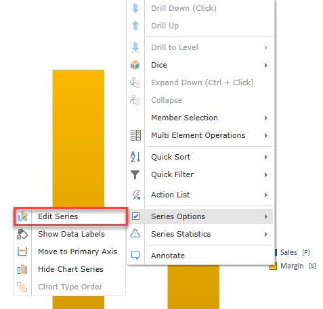Click the Quick Sort A-Z icon
Viewport: 323px width, 309px height.
click(135, 157)
